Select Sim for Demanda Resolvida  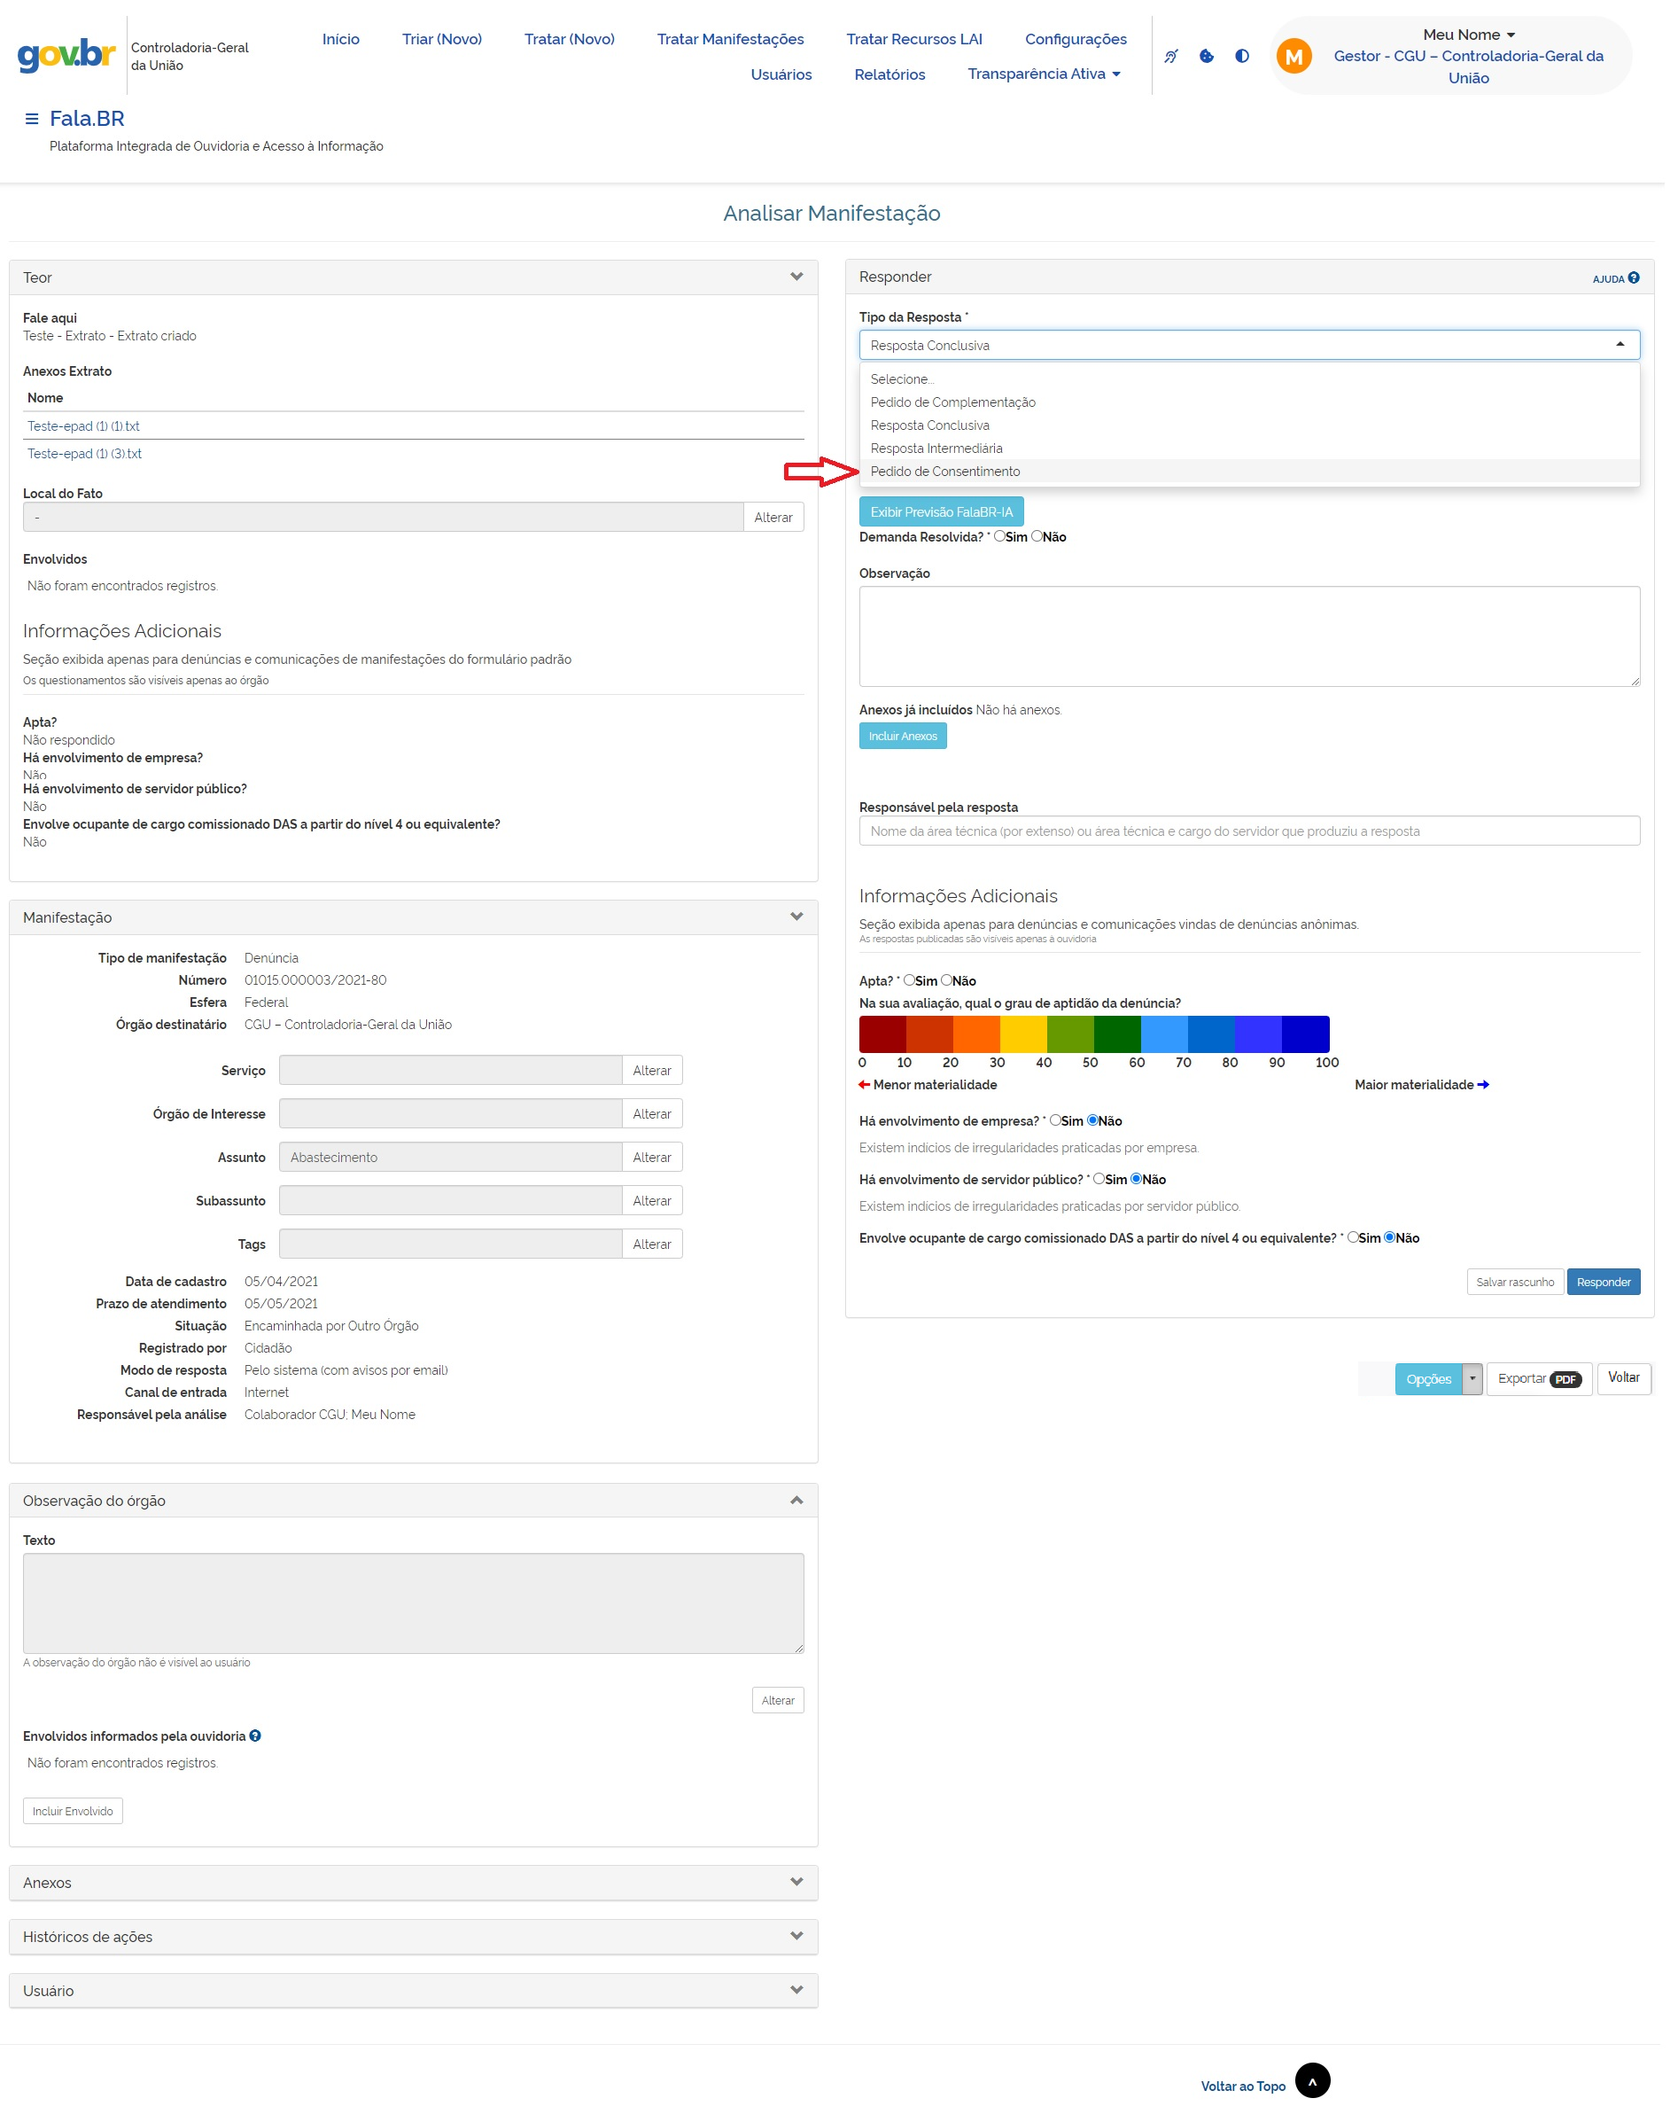[998, 536]
